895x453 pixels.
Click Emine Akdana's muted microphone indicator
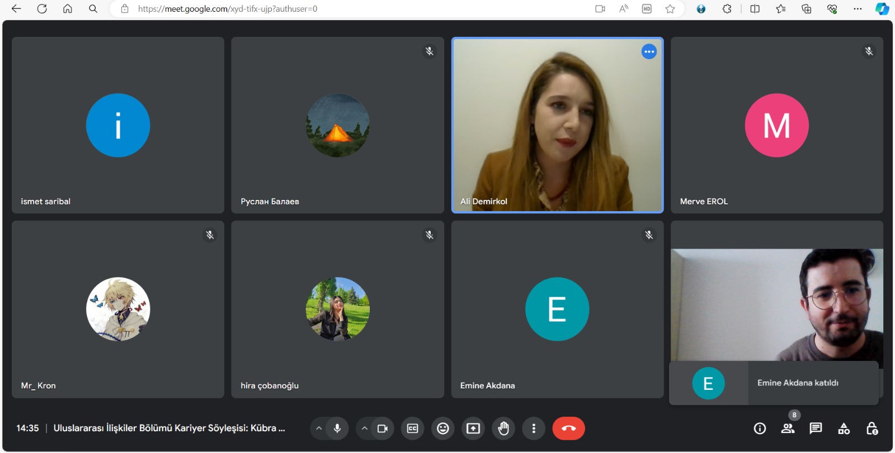click(649, 235)
